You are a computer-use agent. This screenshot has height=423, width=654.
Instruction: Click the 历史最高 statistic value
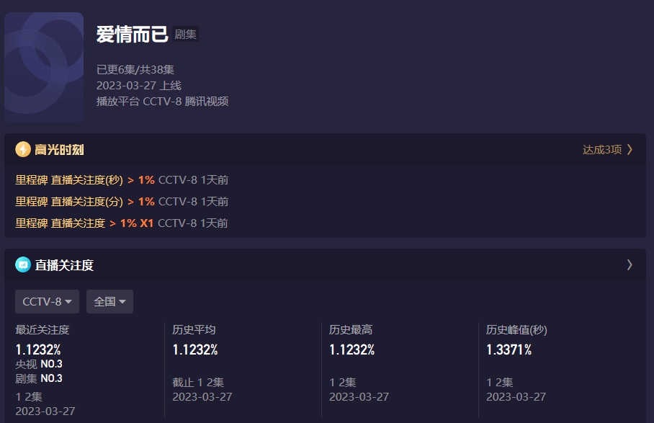(352, 349)
